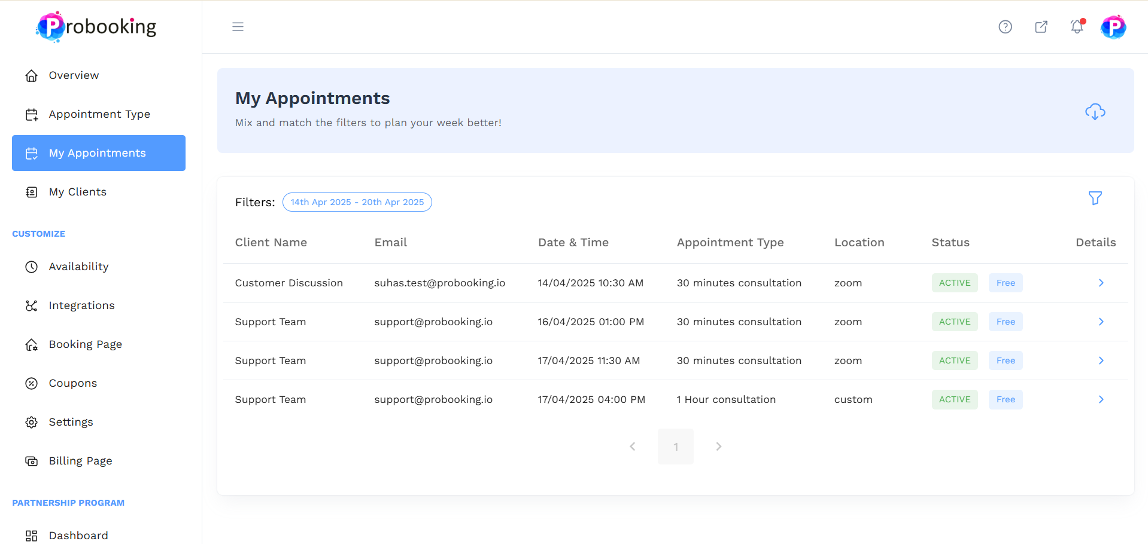Click the hamburger menu icon

238,27
